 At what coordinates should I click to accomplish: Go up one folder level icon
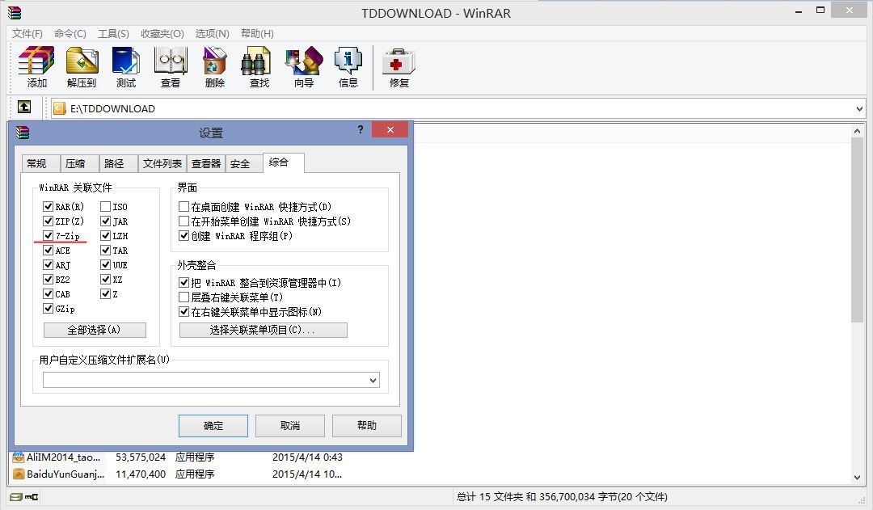[x=24, y=107]
